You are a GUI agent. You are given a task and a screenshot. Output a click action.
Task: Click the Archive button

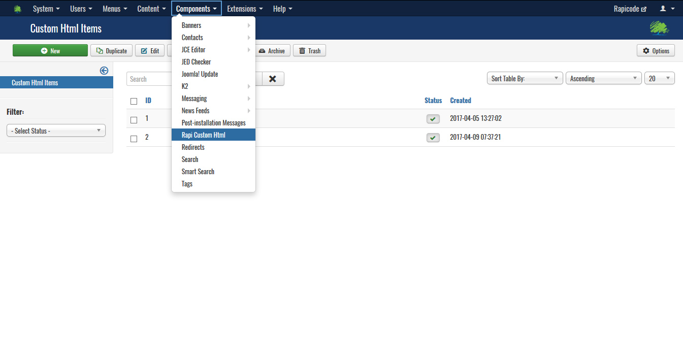(x=272, y=50)
